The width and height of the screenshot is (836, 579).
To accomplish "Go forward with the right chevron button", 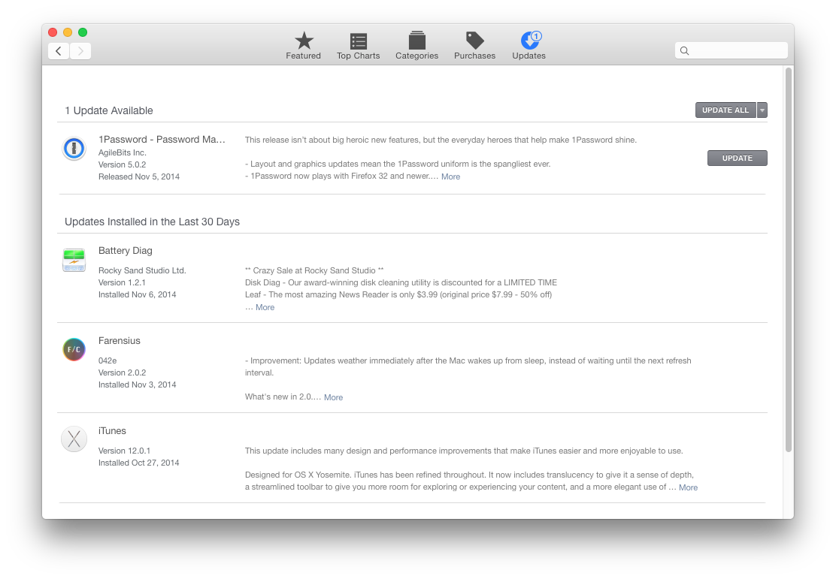I will tap(80, 51).
